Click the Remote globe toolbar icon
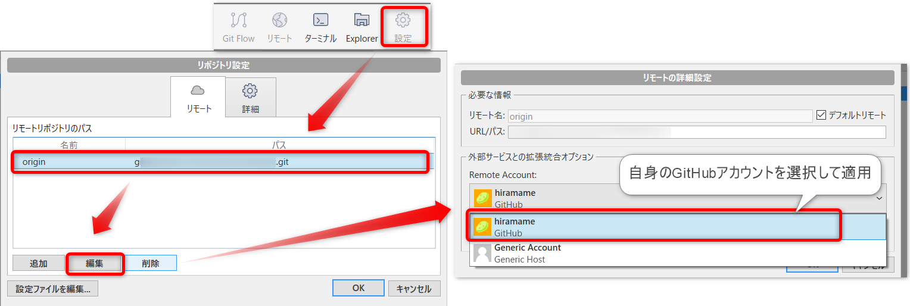The height and width of the screenshot is (306, 910). (x=279, y=27)
